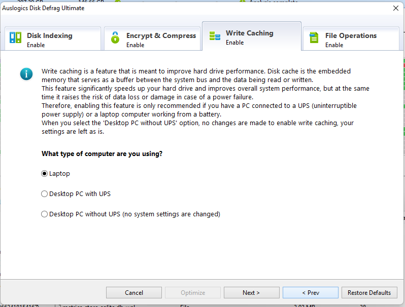Click the computer type question heading
The width and height of the screenshot is (405, 307).
[102, 153]
